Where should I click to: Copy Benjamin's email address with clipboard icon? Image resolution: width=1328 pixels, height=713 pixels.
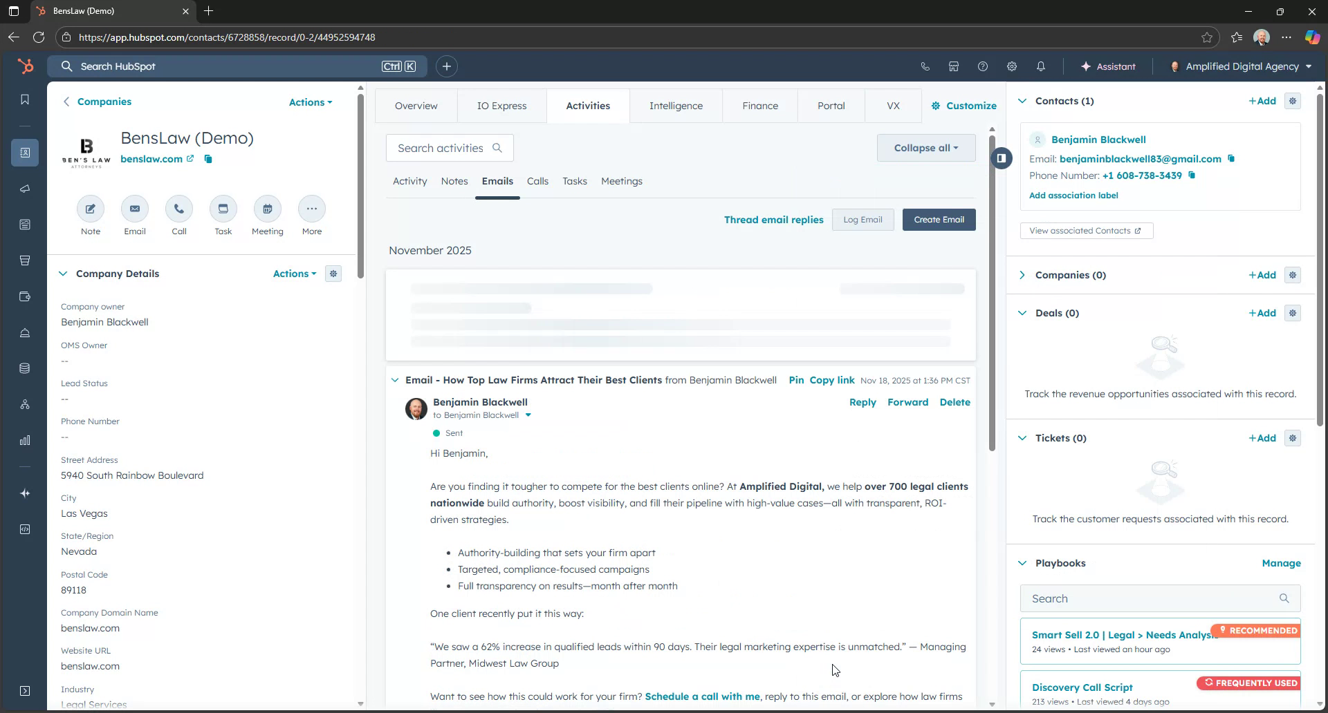click(1232, 158)
